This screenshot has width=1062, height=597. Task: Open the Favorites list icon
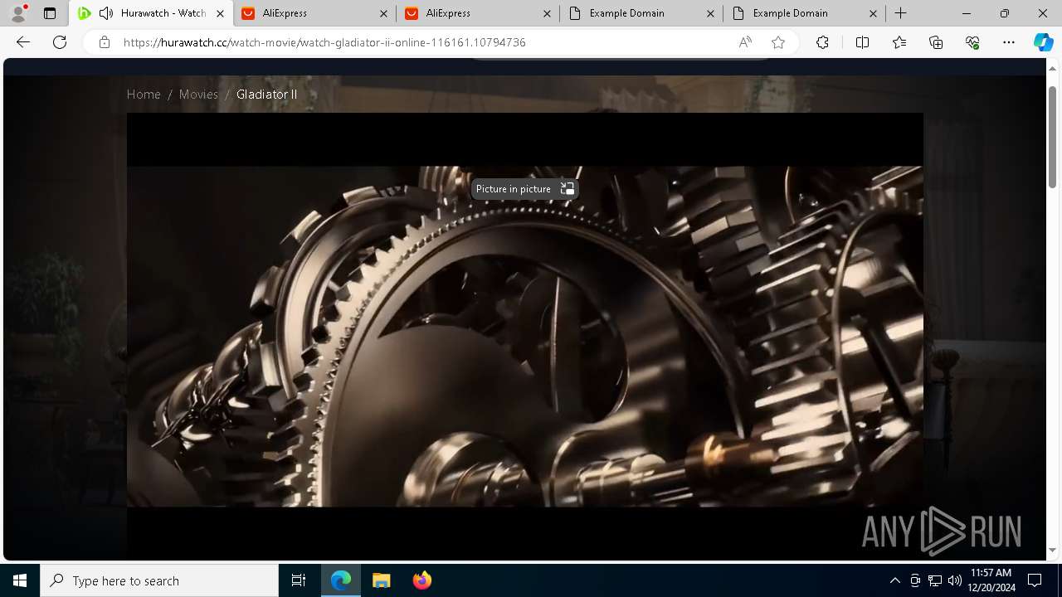[899, 42]
